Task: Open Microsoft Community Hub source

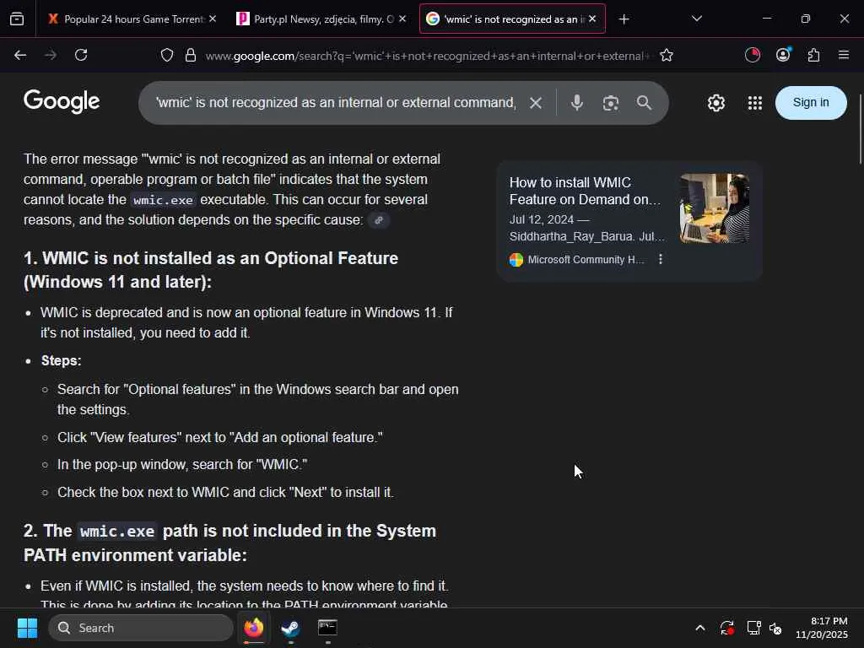Action: click(x=577, y=260)
